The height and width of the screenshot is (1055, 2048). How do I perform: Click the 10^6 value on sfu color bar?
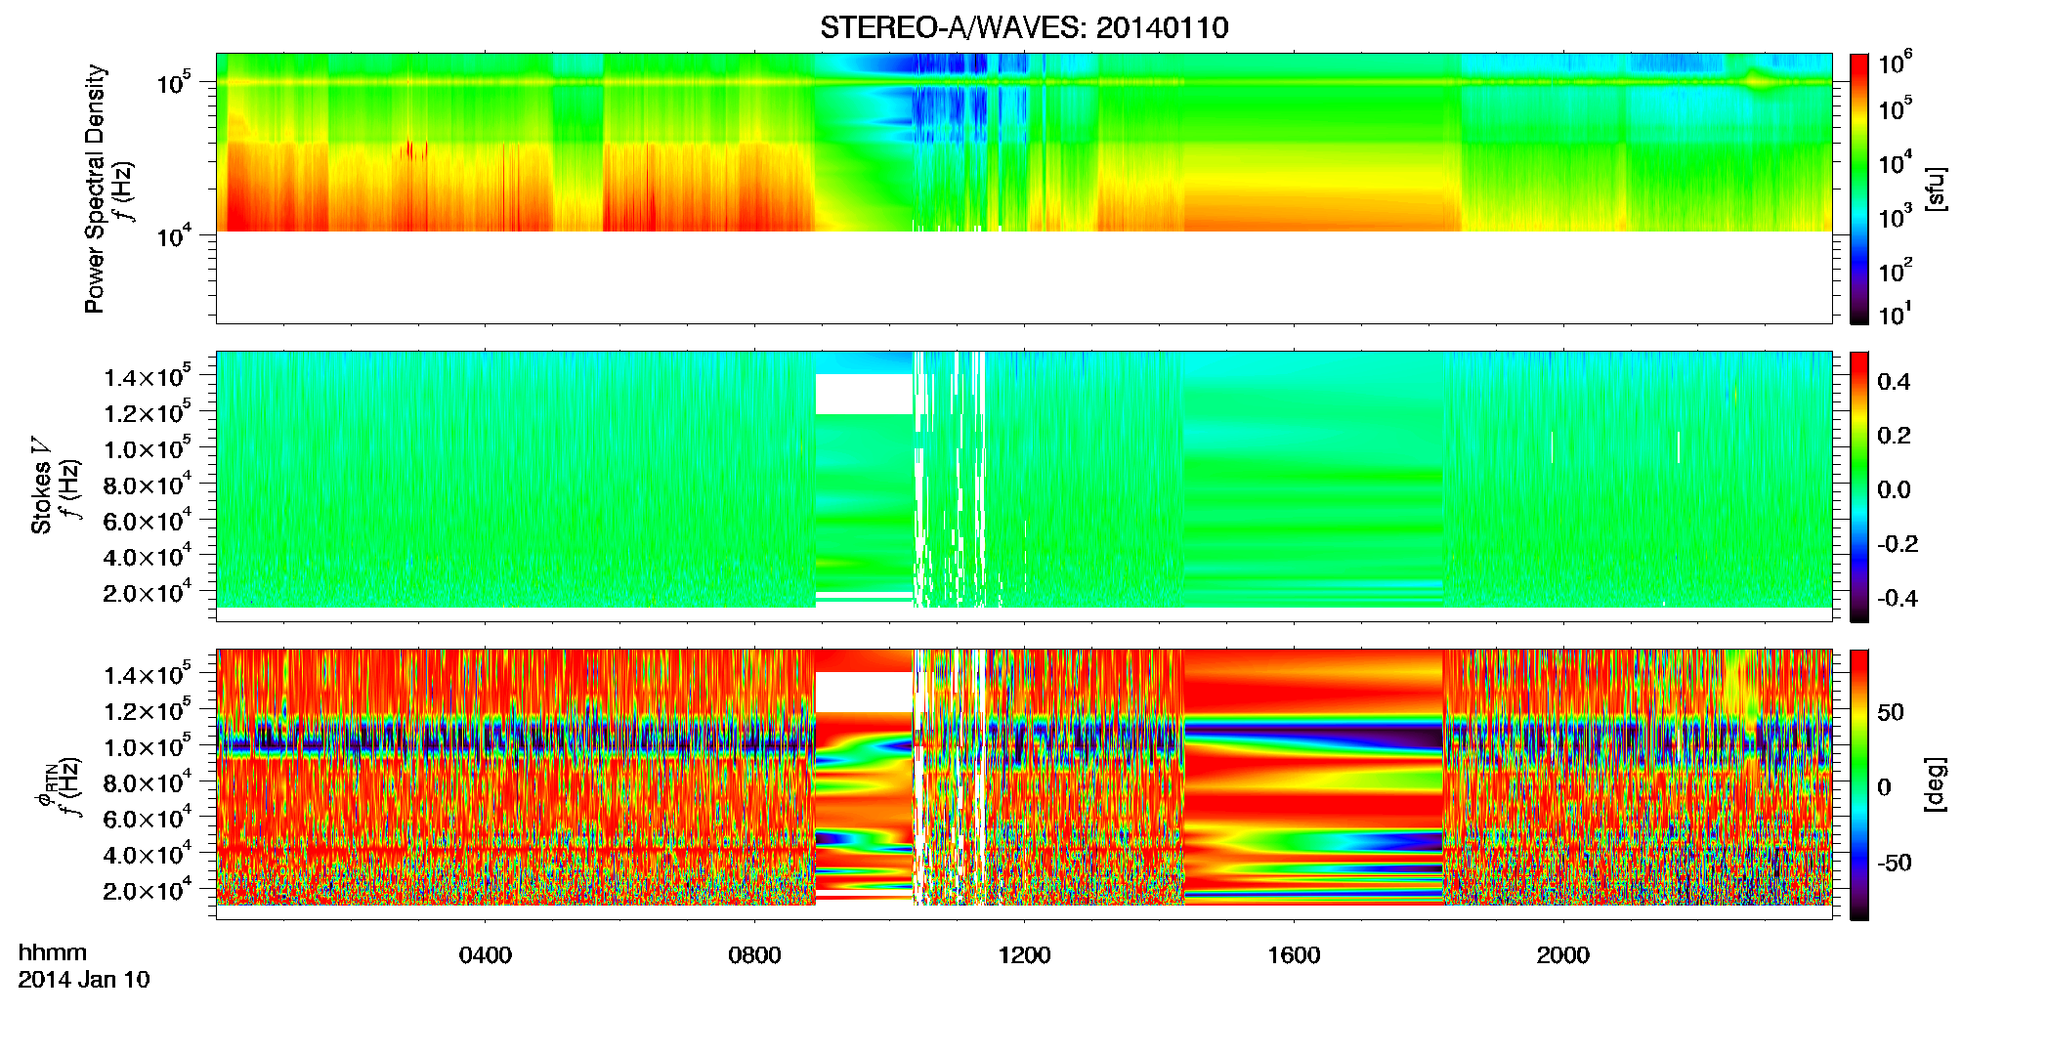point(1895,63)
